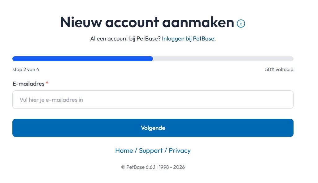Viewport: 318px width, 183px height.
Task: View the Privacy page from the footer
Action: [x=180, y=151]
